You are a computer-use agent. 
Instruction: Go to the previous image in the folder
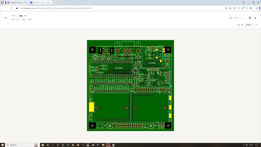[x=231, y=18]
